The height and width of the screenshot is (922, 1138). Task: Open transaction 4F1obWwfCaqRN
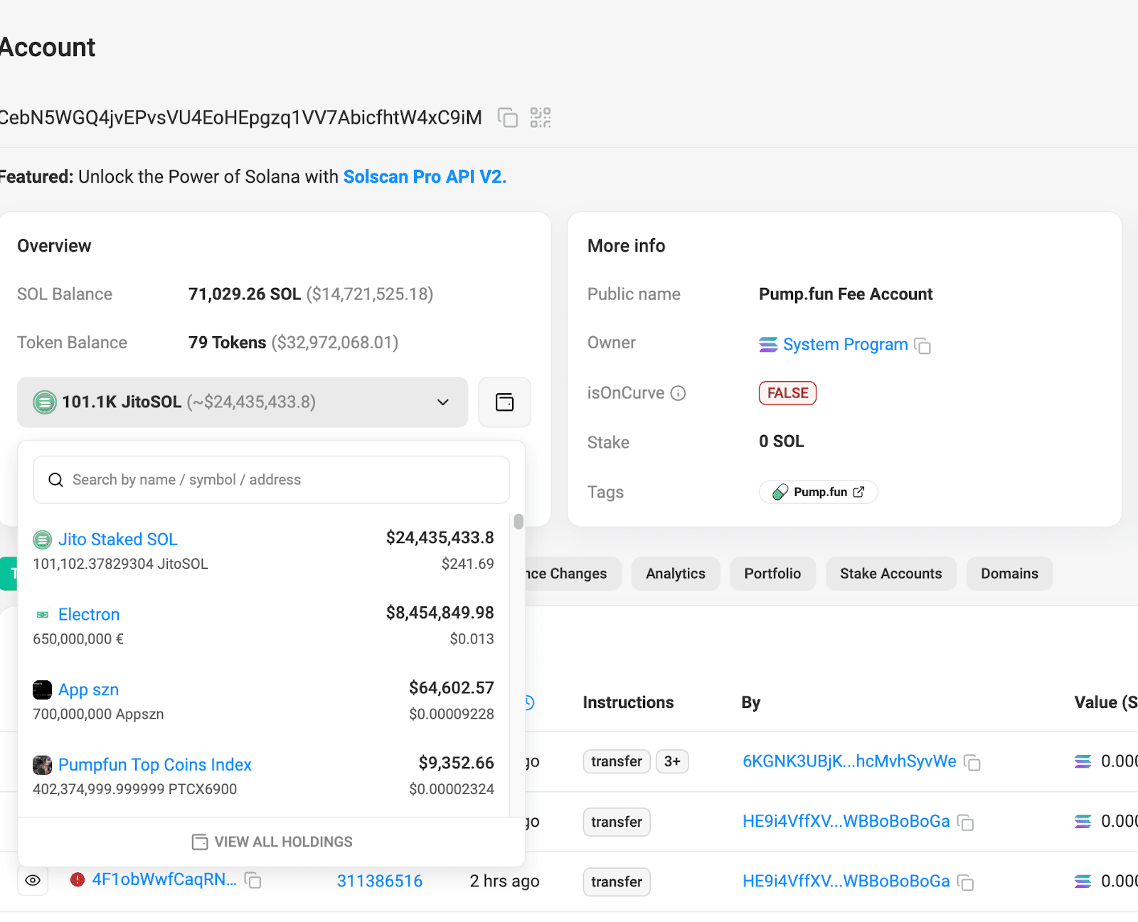click(x=164, y=879)
